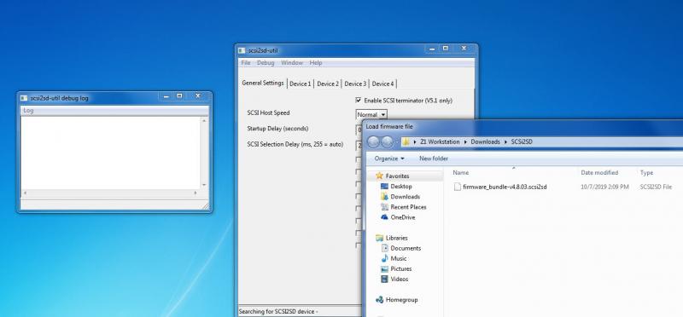
Task: Click the Load firmware file dialog title
Action: (389, 126)
